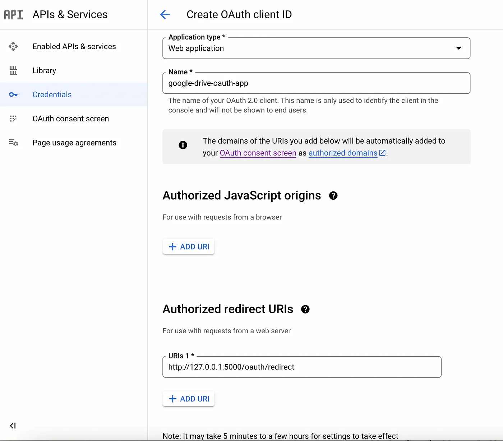Image resolution: width=503 pixels, height=441 pixels.
Task: Follow the authorized domains link
Action: tap(343, 153)
